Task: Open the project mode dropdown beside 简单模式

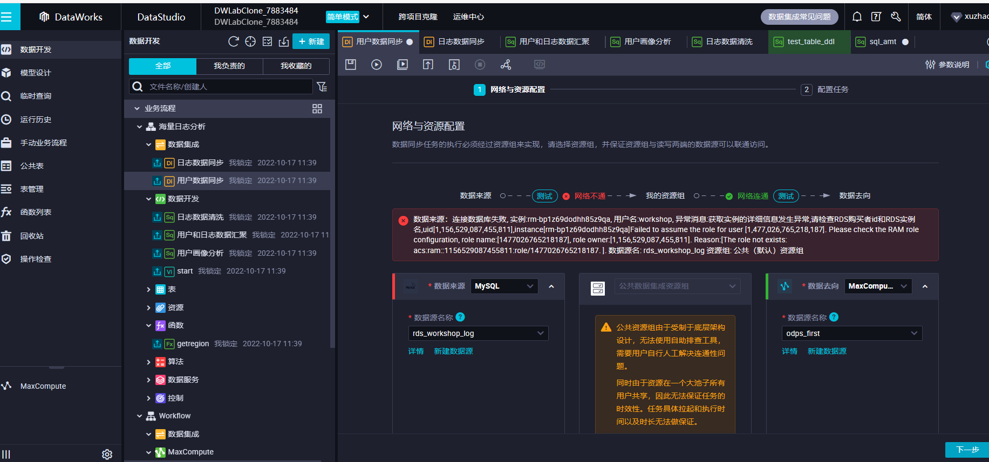Action: (366, 17)
